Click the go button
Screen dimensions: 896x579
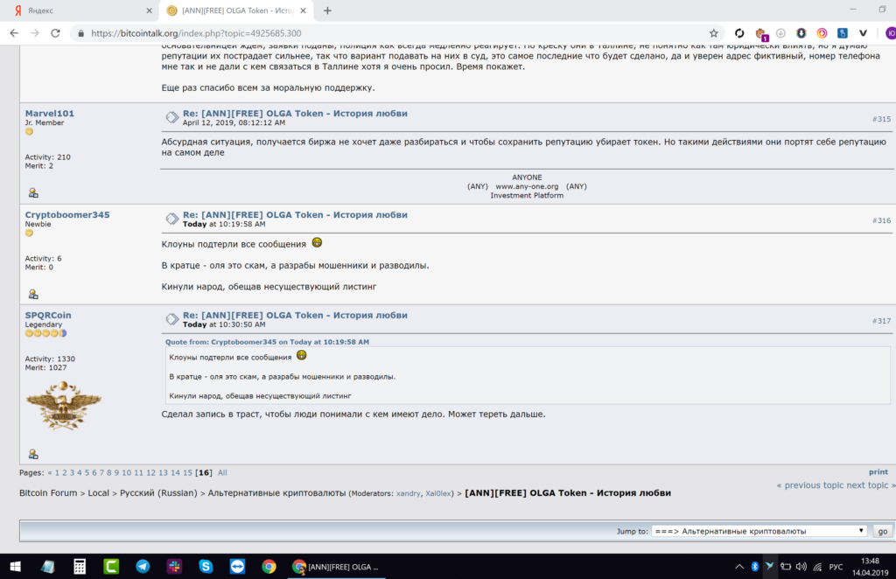[882, 531]
